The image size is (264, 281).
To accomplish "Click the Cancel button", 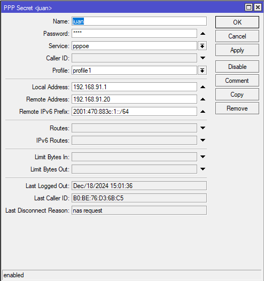I will (x=237, y=36).
